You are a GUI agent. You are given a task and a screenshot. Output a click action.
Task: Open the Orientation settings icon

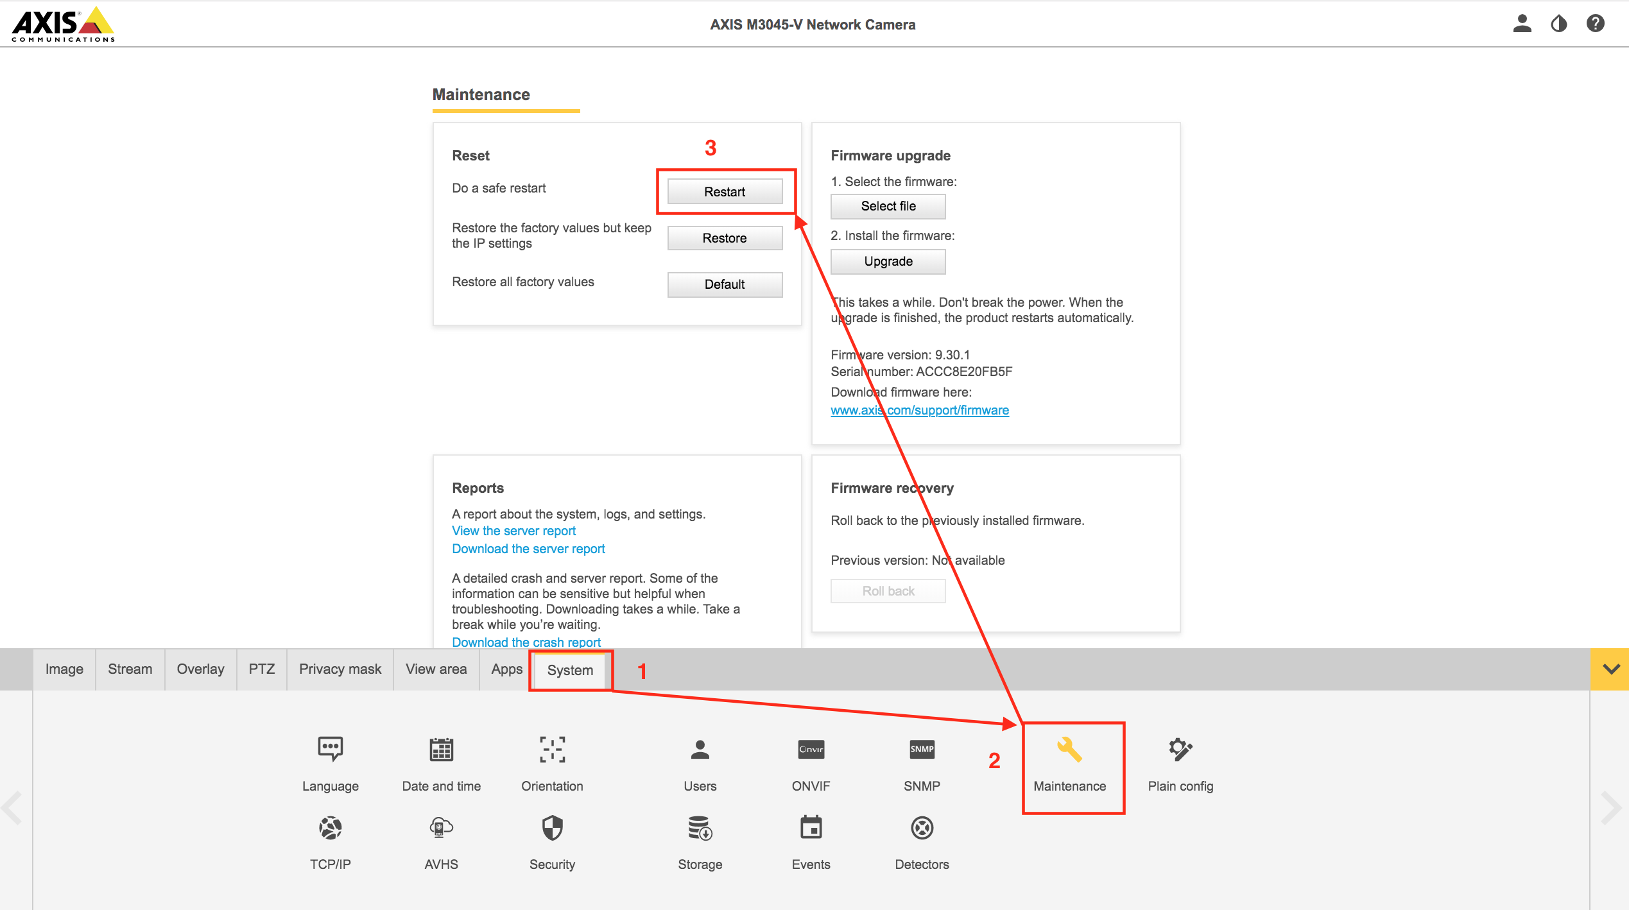(x=553, y=749)
